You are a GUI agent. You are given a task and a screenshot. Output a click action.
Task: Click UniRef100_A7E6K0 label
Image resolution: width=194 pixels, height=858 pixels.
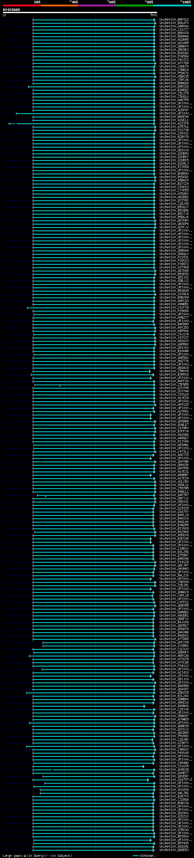(x=174, y=194)
